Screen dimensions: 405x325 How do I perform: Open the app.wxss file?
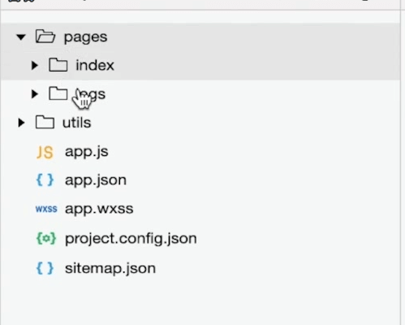point(99,210)
